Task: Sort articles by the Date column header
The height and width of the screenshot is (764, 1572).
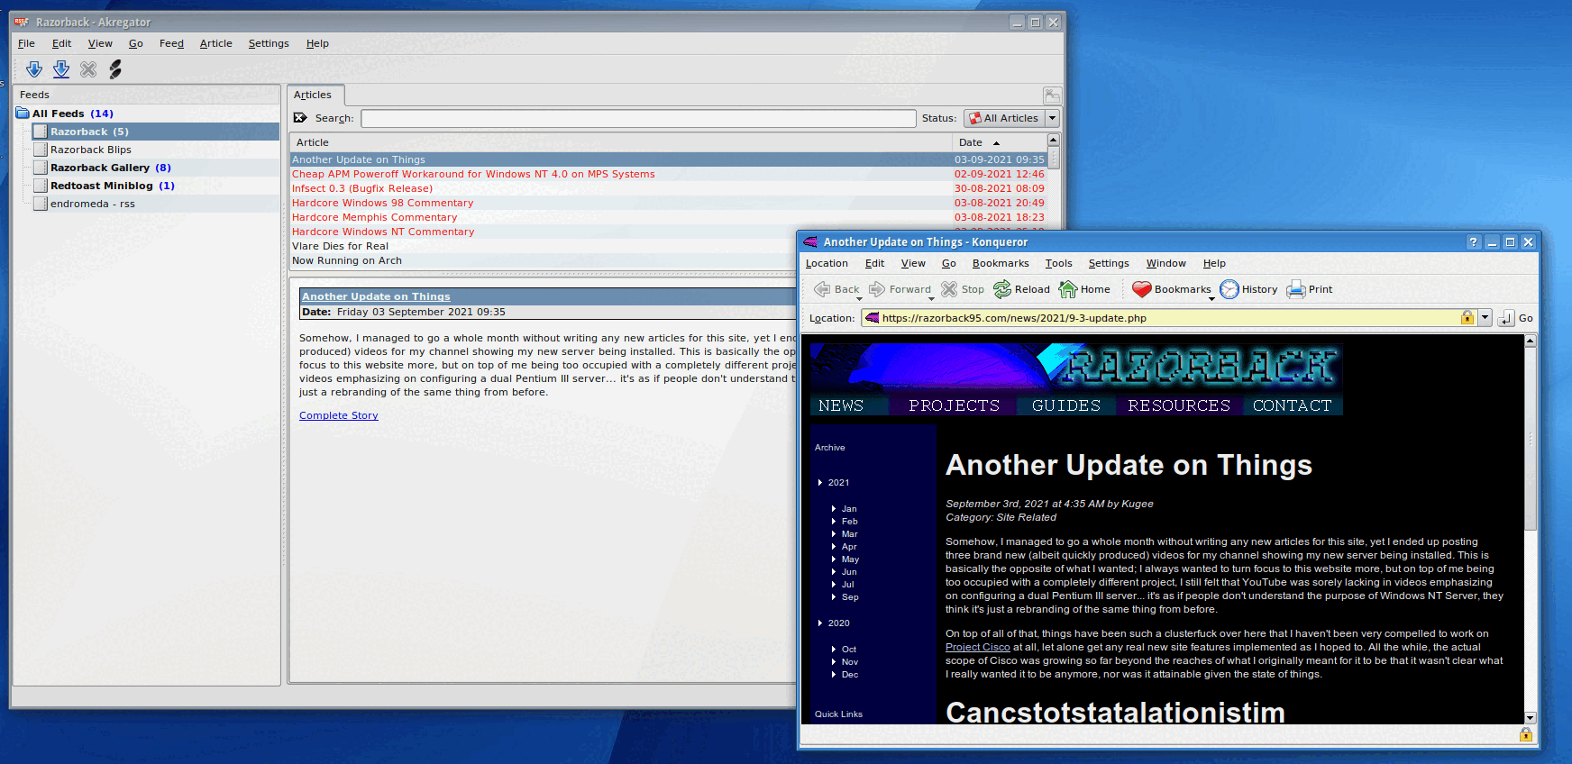Action: [999, 142]
